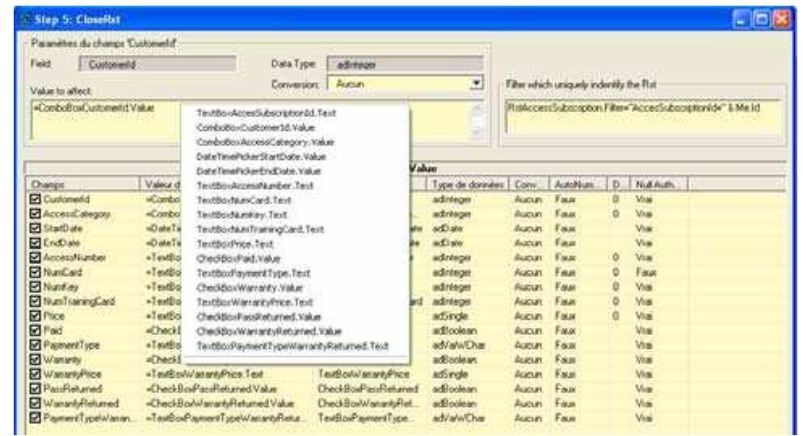Choose CheckBoxPassReturned.Value from popup list
The width and height of the screenshot is (803, 436).
pyautogui.click(x=259, y=317)
